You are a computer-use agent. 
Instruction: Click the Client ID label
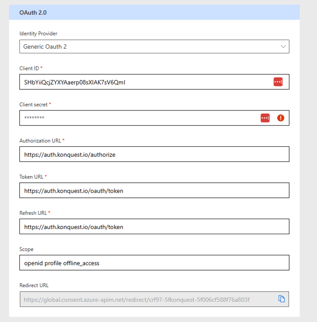(x=29, y=68)
